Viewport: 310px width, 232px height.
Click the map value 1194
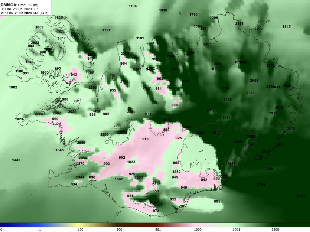(133, 6)
